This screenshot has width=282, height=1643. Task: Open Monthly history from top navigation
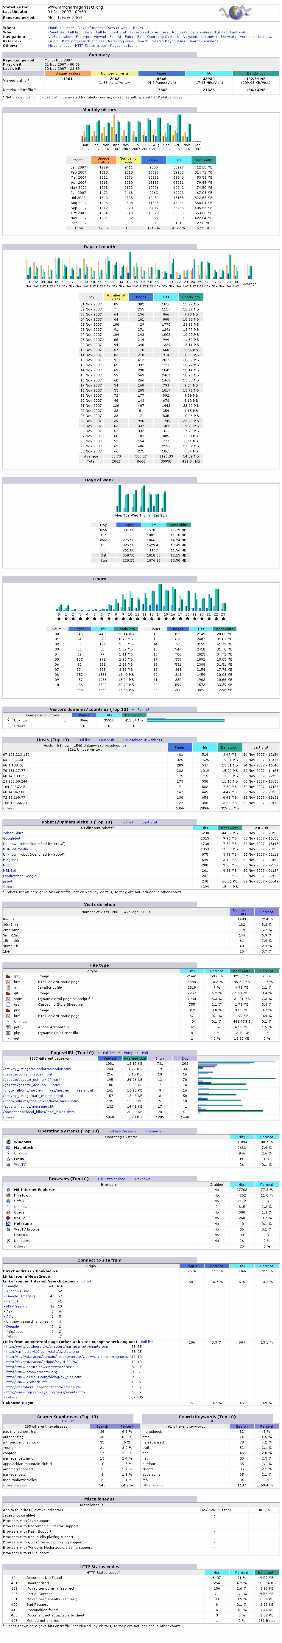60,28
